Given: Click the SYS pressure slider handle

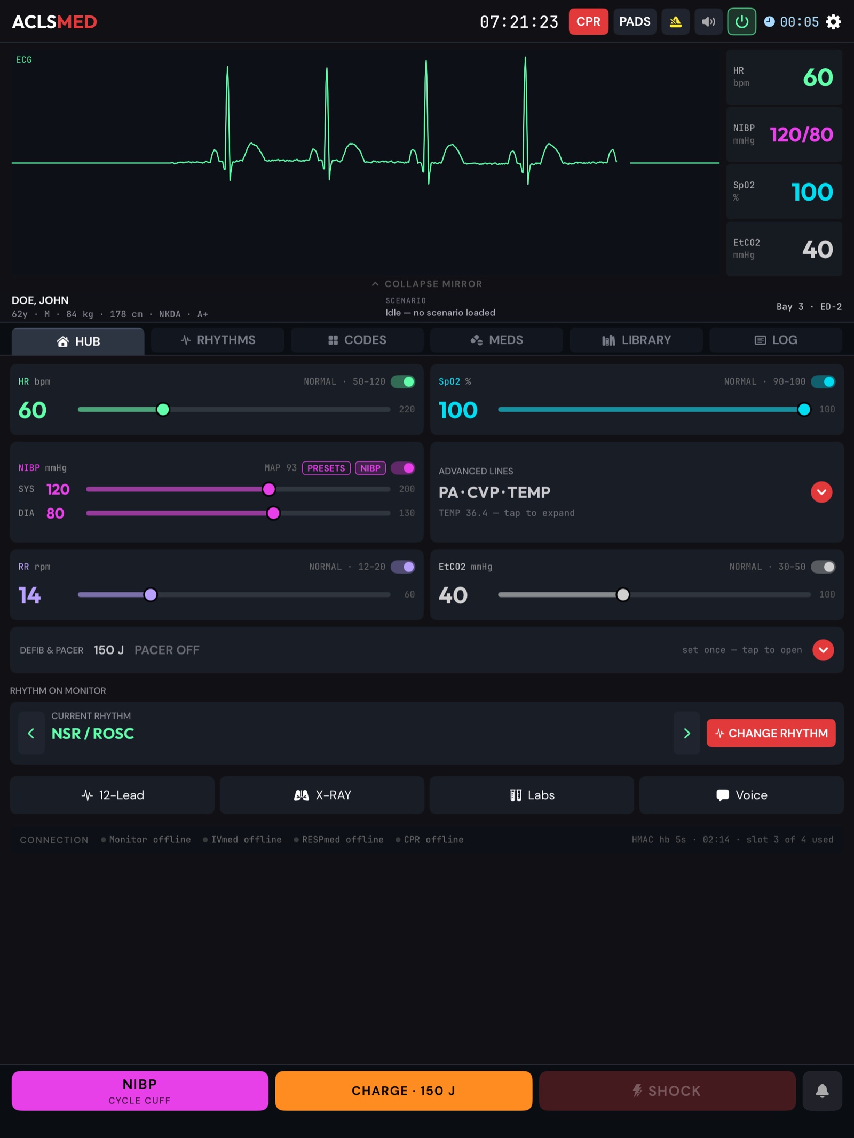Looking at the screenshot, I should (269, 489).
